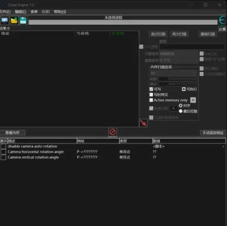Viewport: 227px width, 226px height.
Task: Click the <脚本> value of disable camera entry
Action: coord(159,146)
